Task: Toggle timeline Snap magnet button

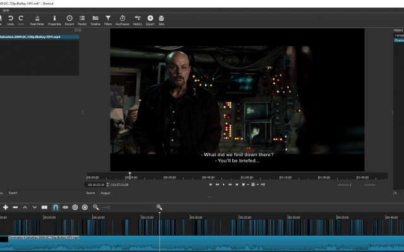Action: (x=56, y=207)
